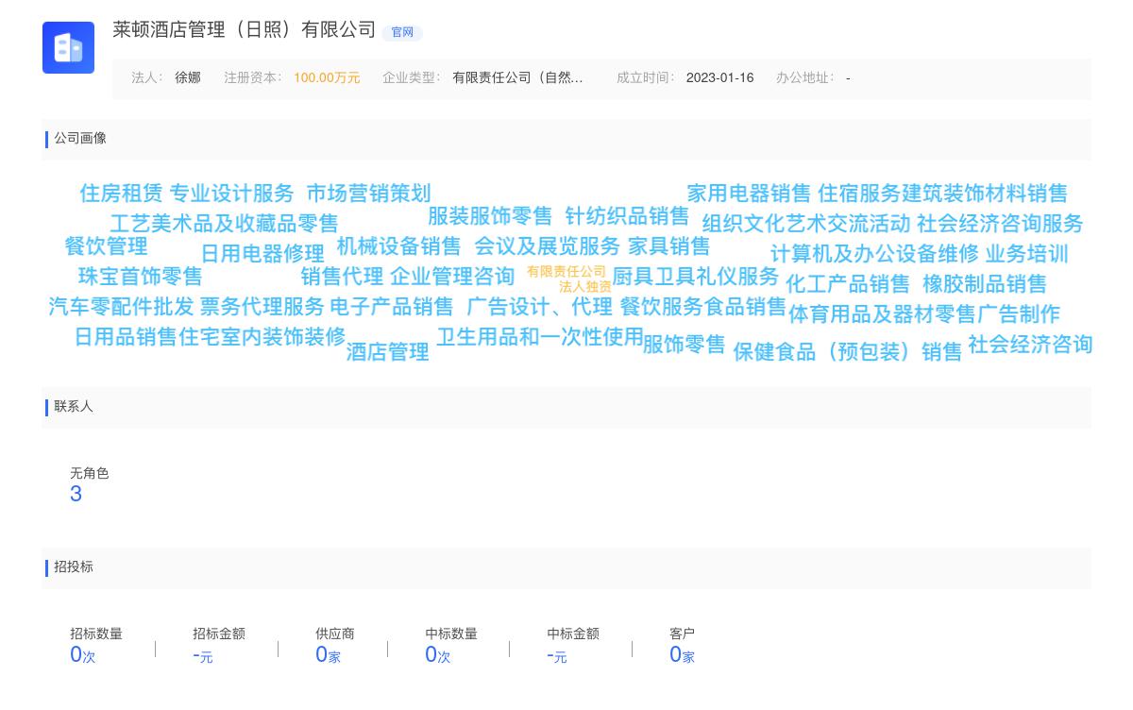Open the 官网 official website link

[x=402, y=32]
